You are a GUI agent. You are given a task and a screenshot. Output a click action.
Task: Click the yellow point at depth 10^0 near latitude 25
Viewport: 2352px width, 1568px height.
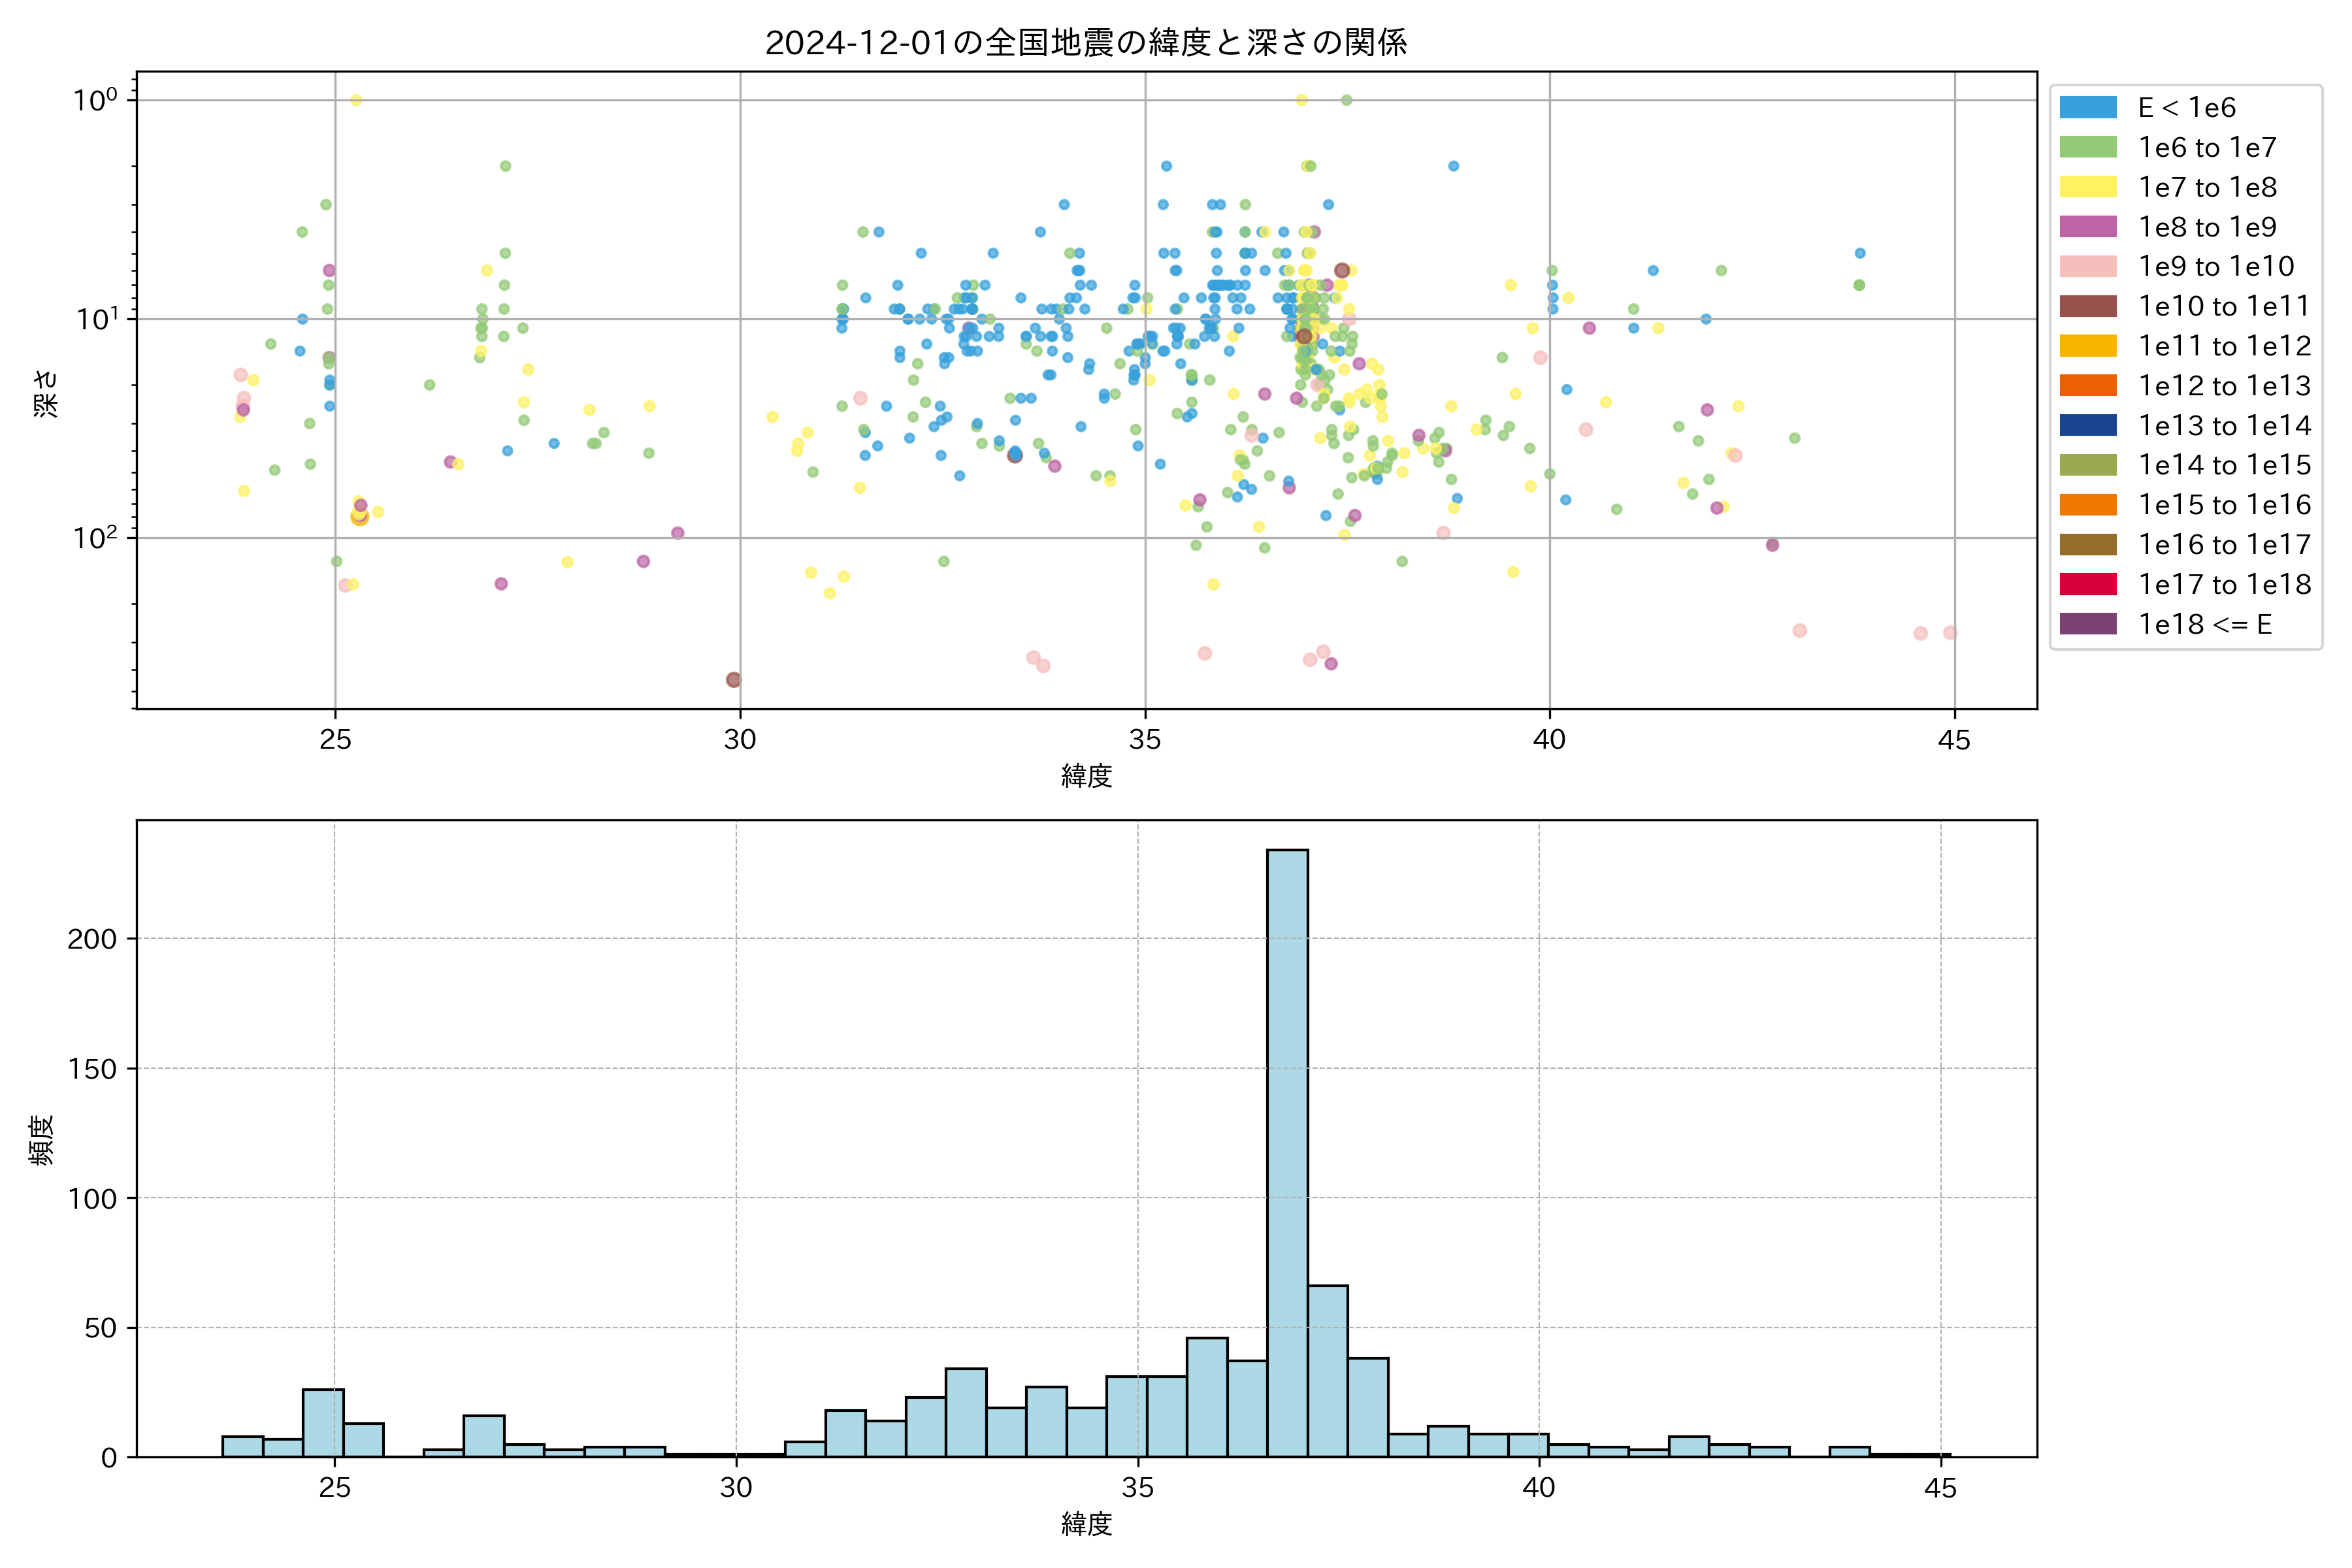tap(356, 100)
